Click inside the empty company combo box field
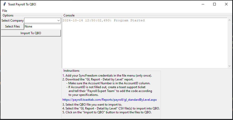The image size is (233, 120). click(x=41, y=21)
